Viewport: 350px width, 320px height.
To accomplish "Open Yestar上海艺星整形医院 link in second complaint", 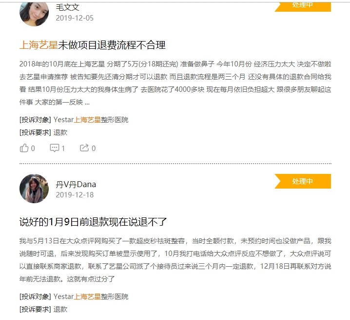I will point(91,297).
